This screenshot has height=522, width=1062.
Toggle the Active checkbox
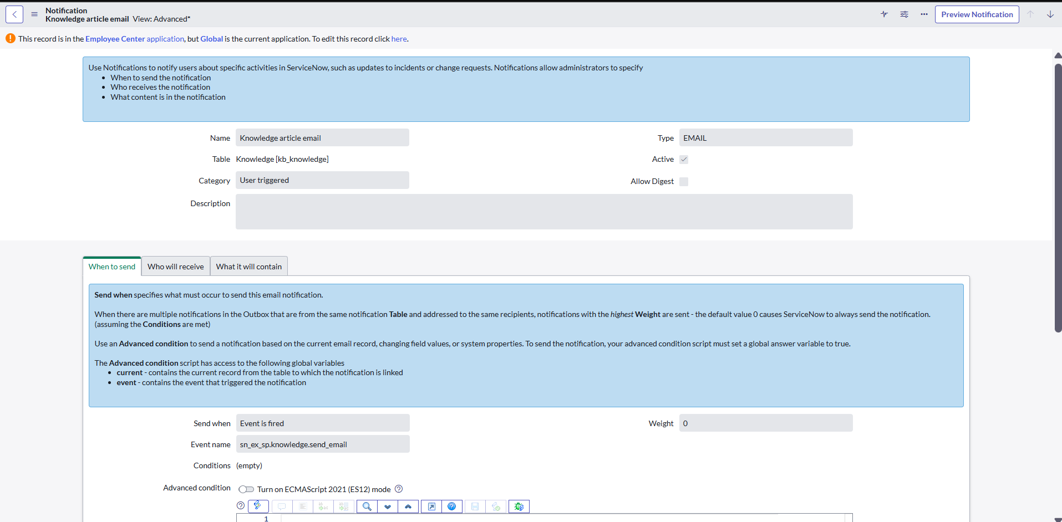click(684, 160)
